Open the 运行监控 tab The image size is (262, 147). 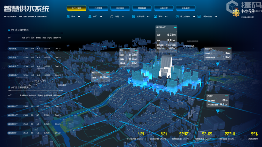coord(120,8)
